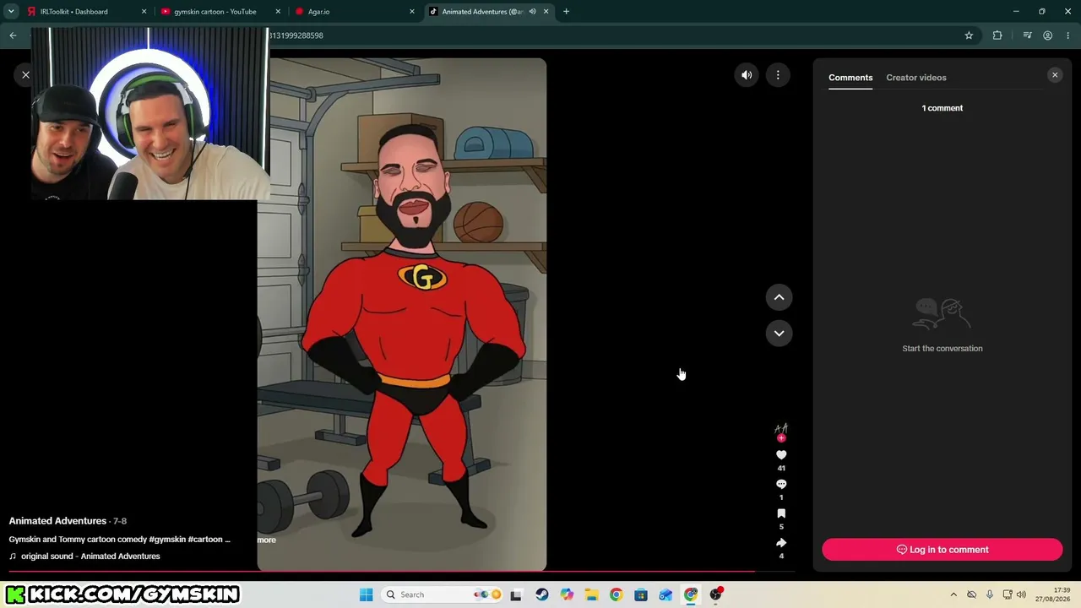The height and width of the screenshot is (608, 1081).
Task: Click the "Start the conversation" text
Action: point(942,349)
